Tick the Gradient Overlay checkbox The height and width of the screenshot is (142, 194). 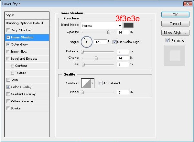(8, 94)
